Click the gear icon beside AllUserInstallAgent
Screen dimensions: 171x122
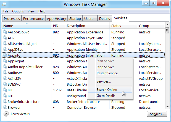(5, 43)
